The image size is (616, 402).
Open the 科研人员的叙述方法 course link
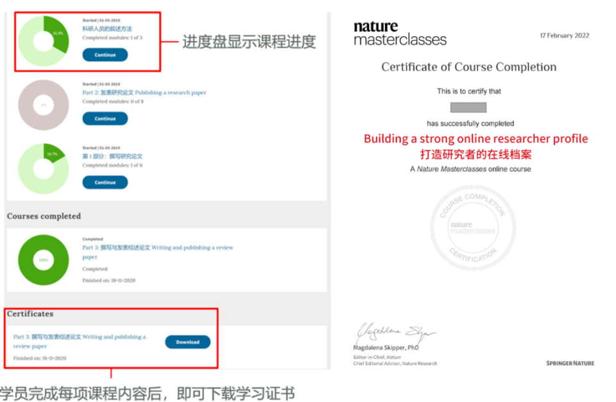[107, 29]
